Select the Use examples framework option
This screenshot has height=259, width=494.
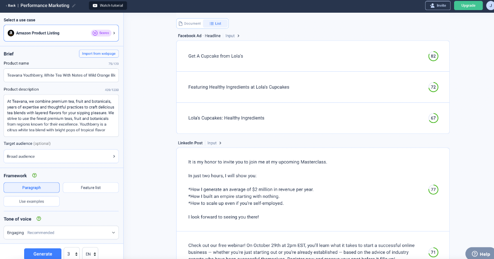32,202
